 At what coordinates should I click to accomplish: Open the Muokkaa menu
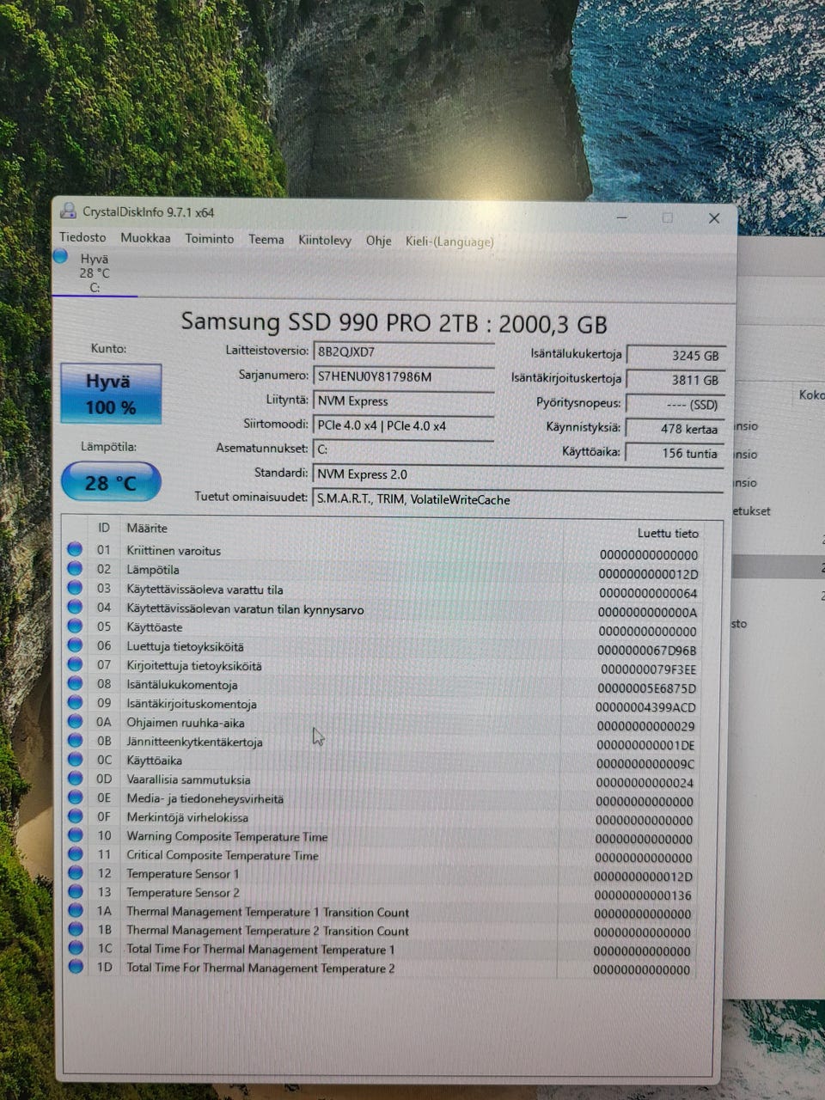tap(145, 238)
